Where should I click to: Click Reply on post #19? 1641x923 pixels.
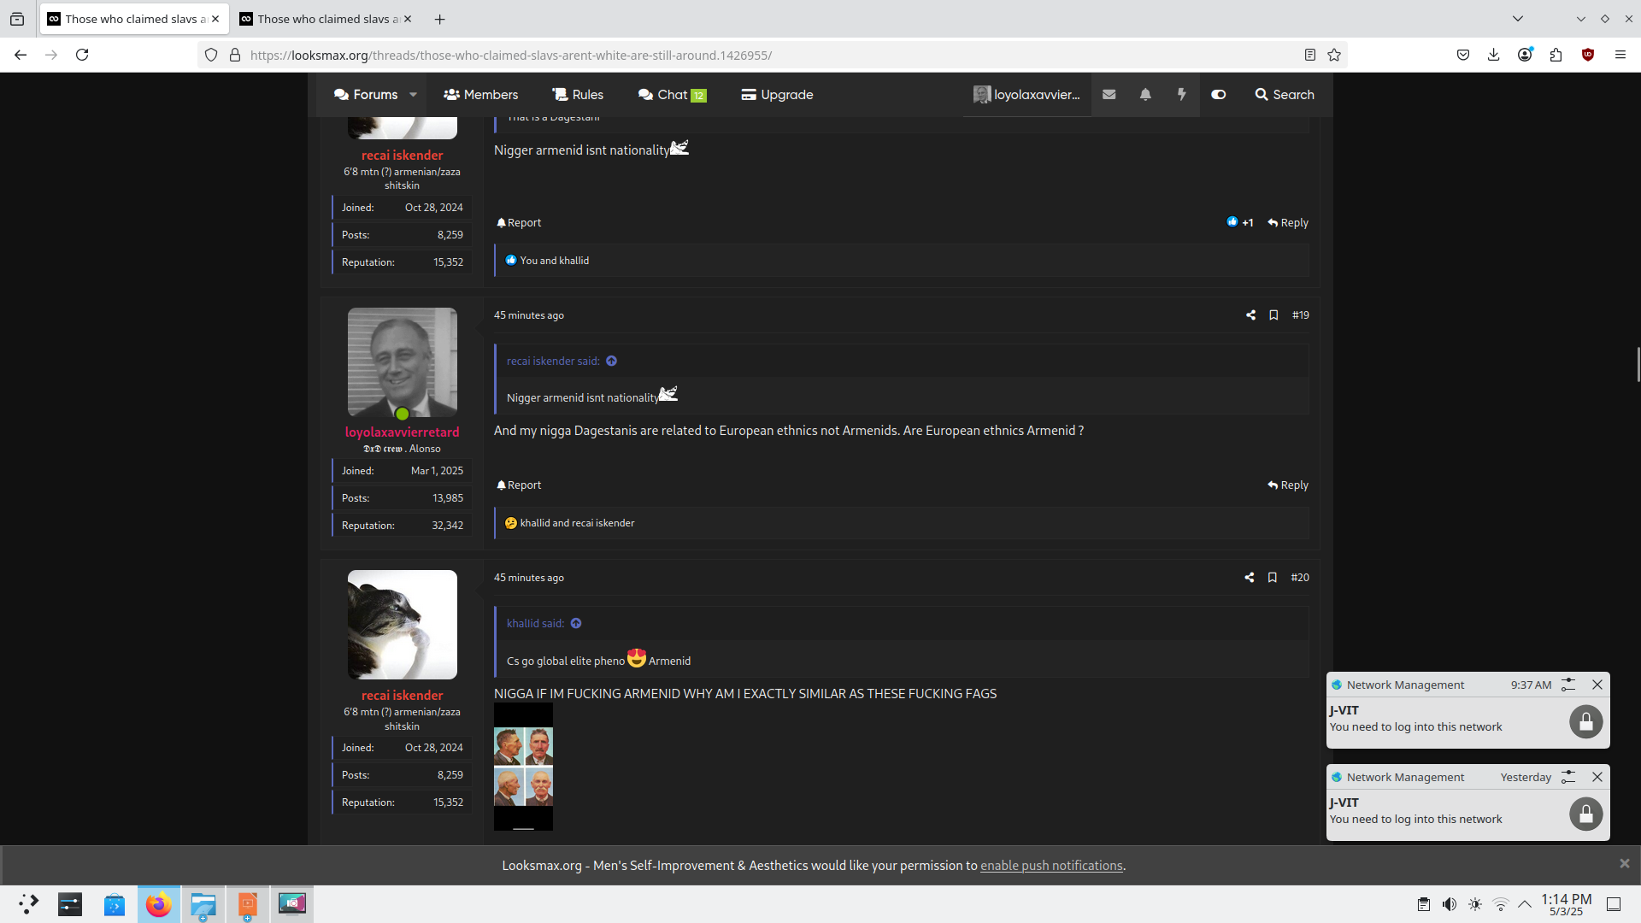point(1288,485)
